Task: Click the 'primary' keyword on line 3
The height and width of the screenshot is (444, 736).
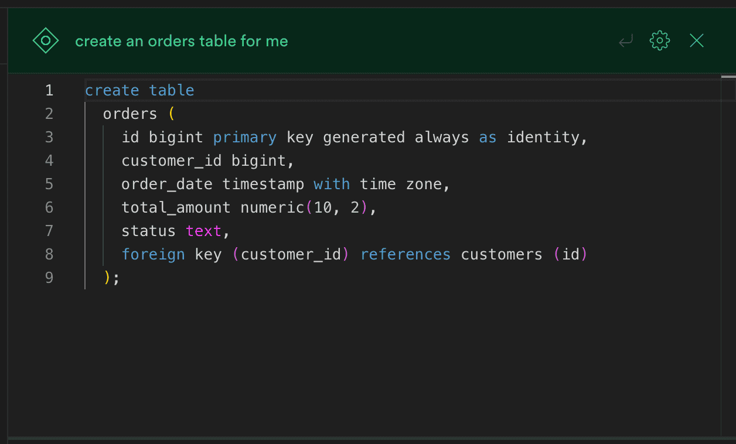Action: (244, 136)
